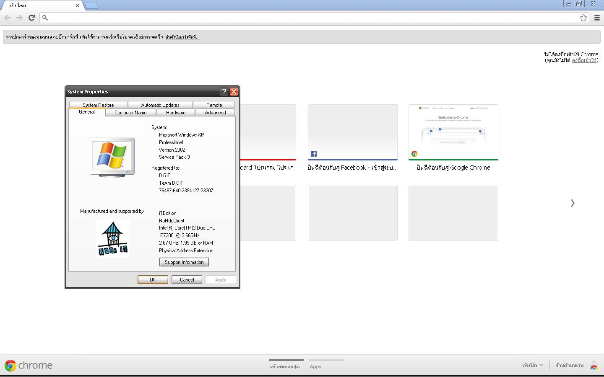The image size is (604, 377).
Task: Go to the Computer Name tab
Action: tap(130, 112)
